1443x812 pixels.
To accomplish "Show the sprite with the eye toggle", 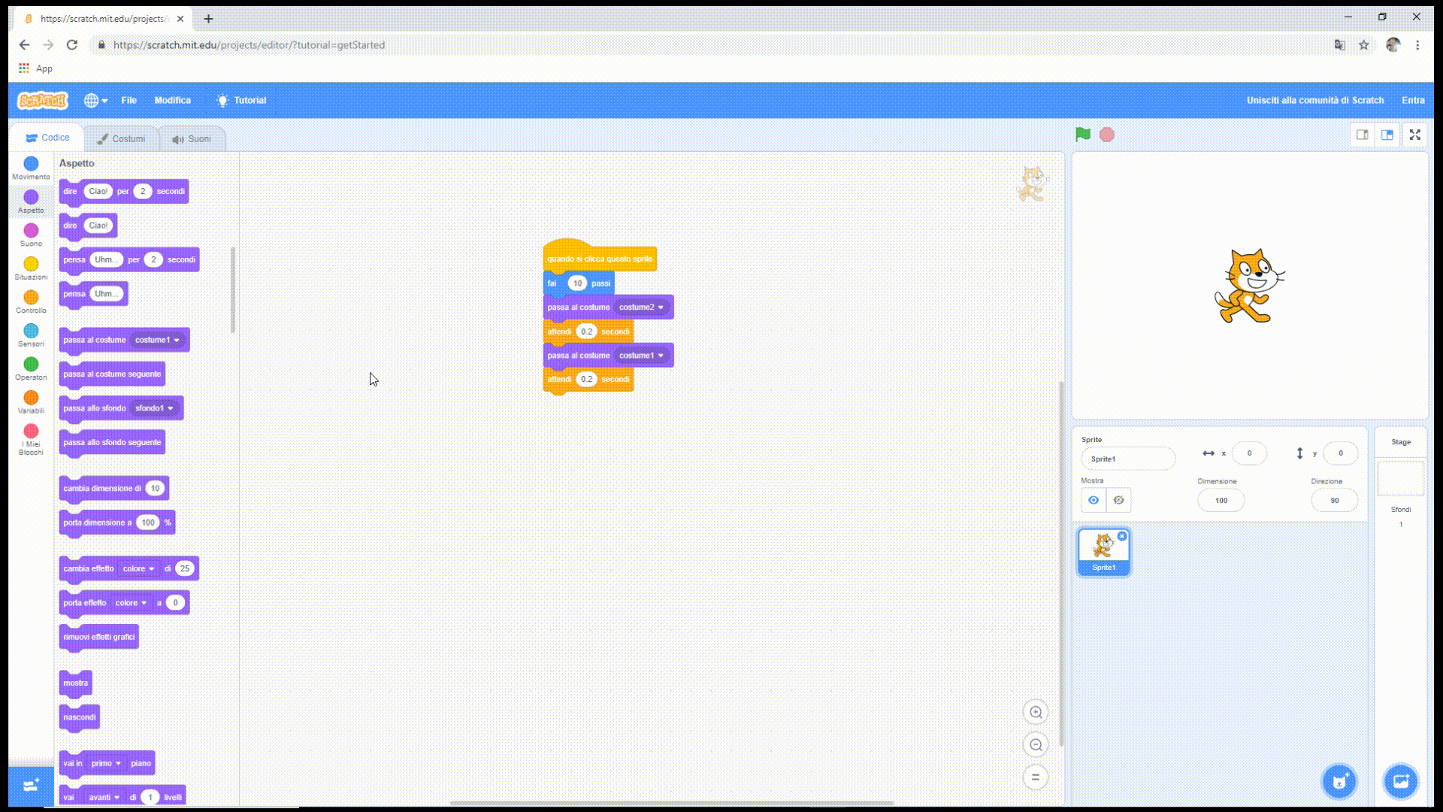I will [1094, 500].
